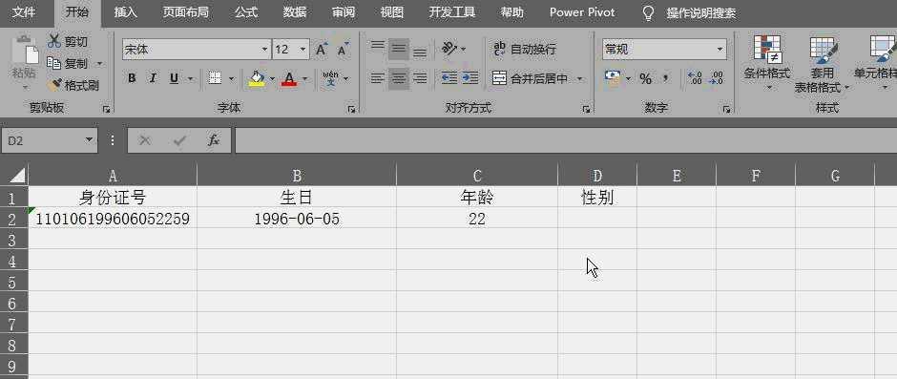This screenshot has width=897, height=379.
Task: Switch to the 开发工具 Developer tab
Action: pos(452,12)
